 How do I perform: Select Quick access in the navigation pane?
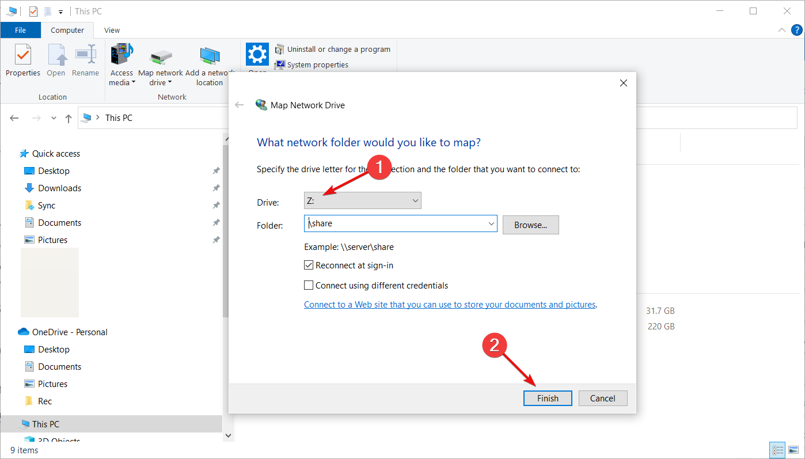click(x=56, y=154)
